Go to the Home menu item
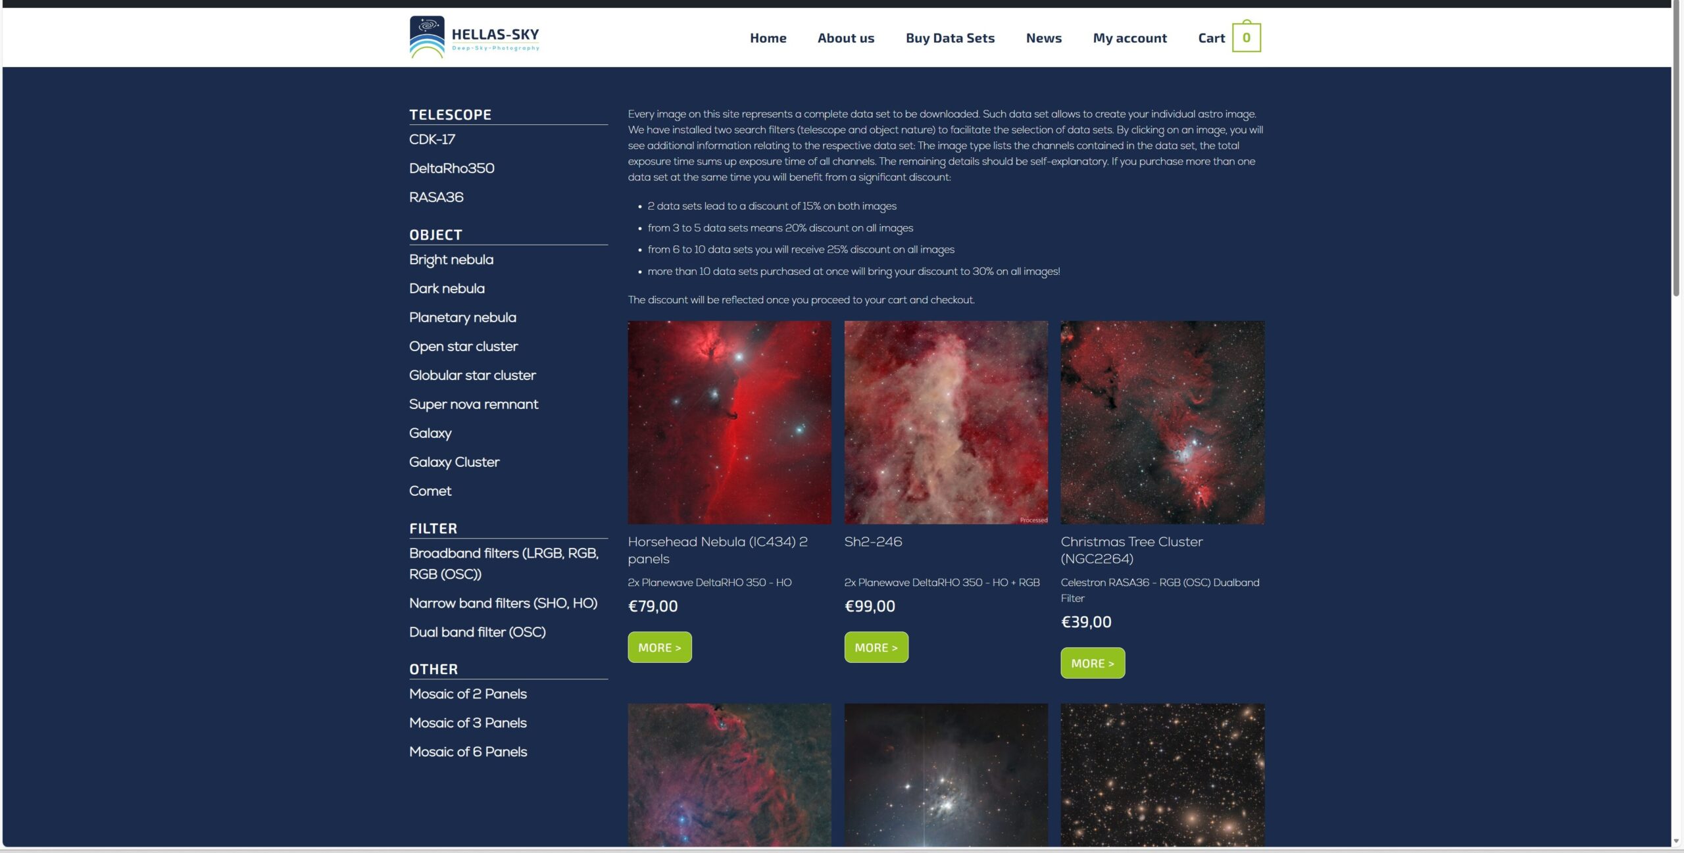Image resolution: width=1684 pixels, height=853 pixels. pyautogui.click(x=768, y=38)
